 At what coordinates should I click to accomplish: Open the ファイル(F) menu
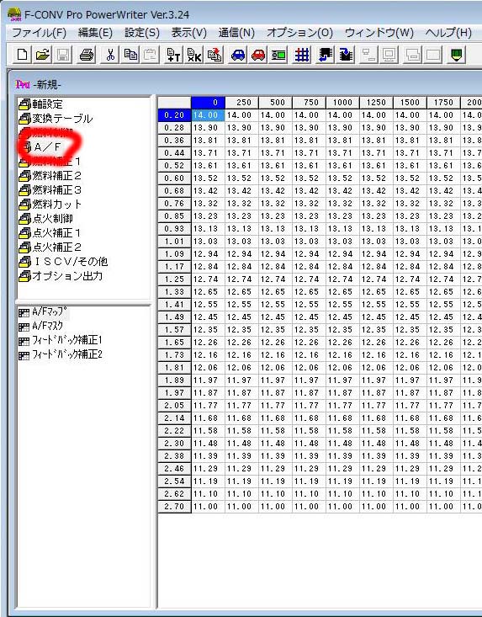pos(40,32)
